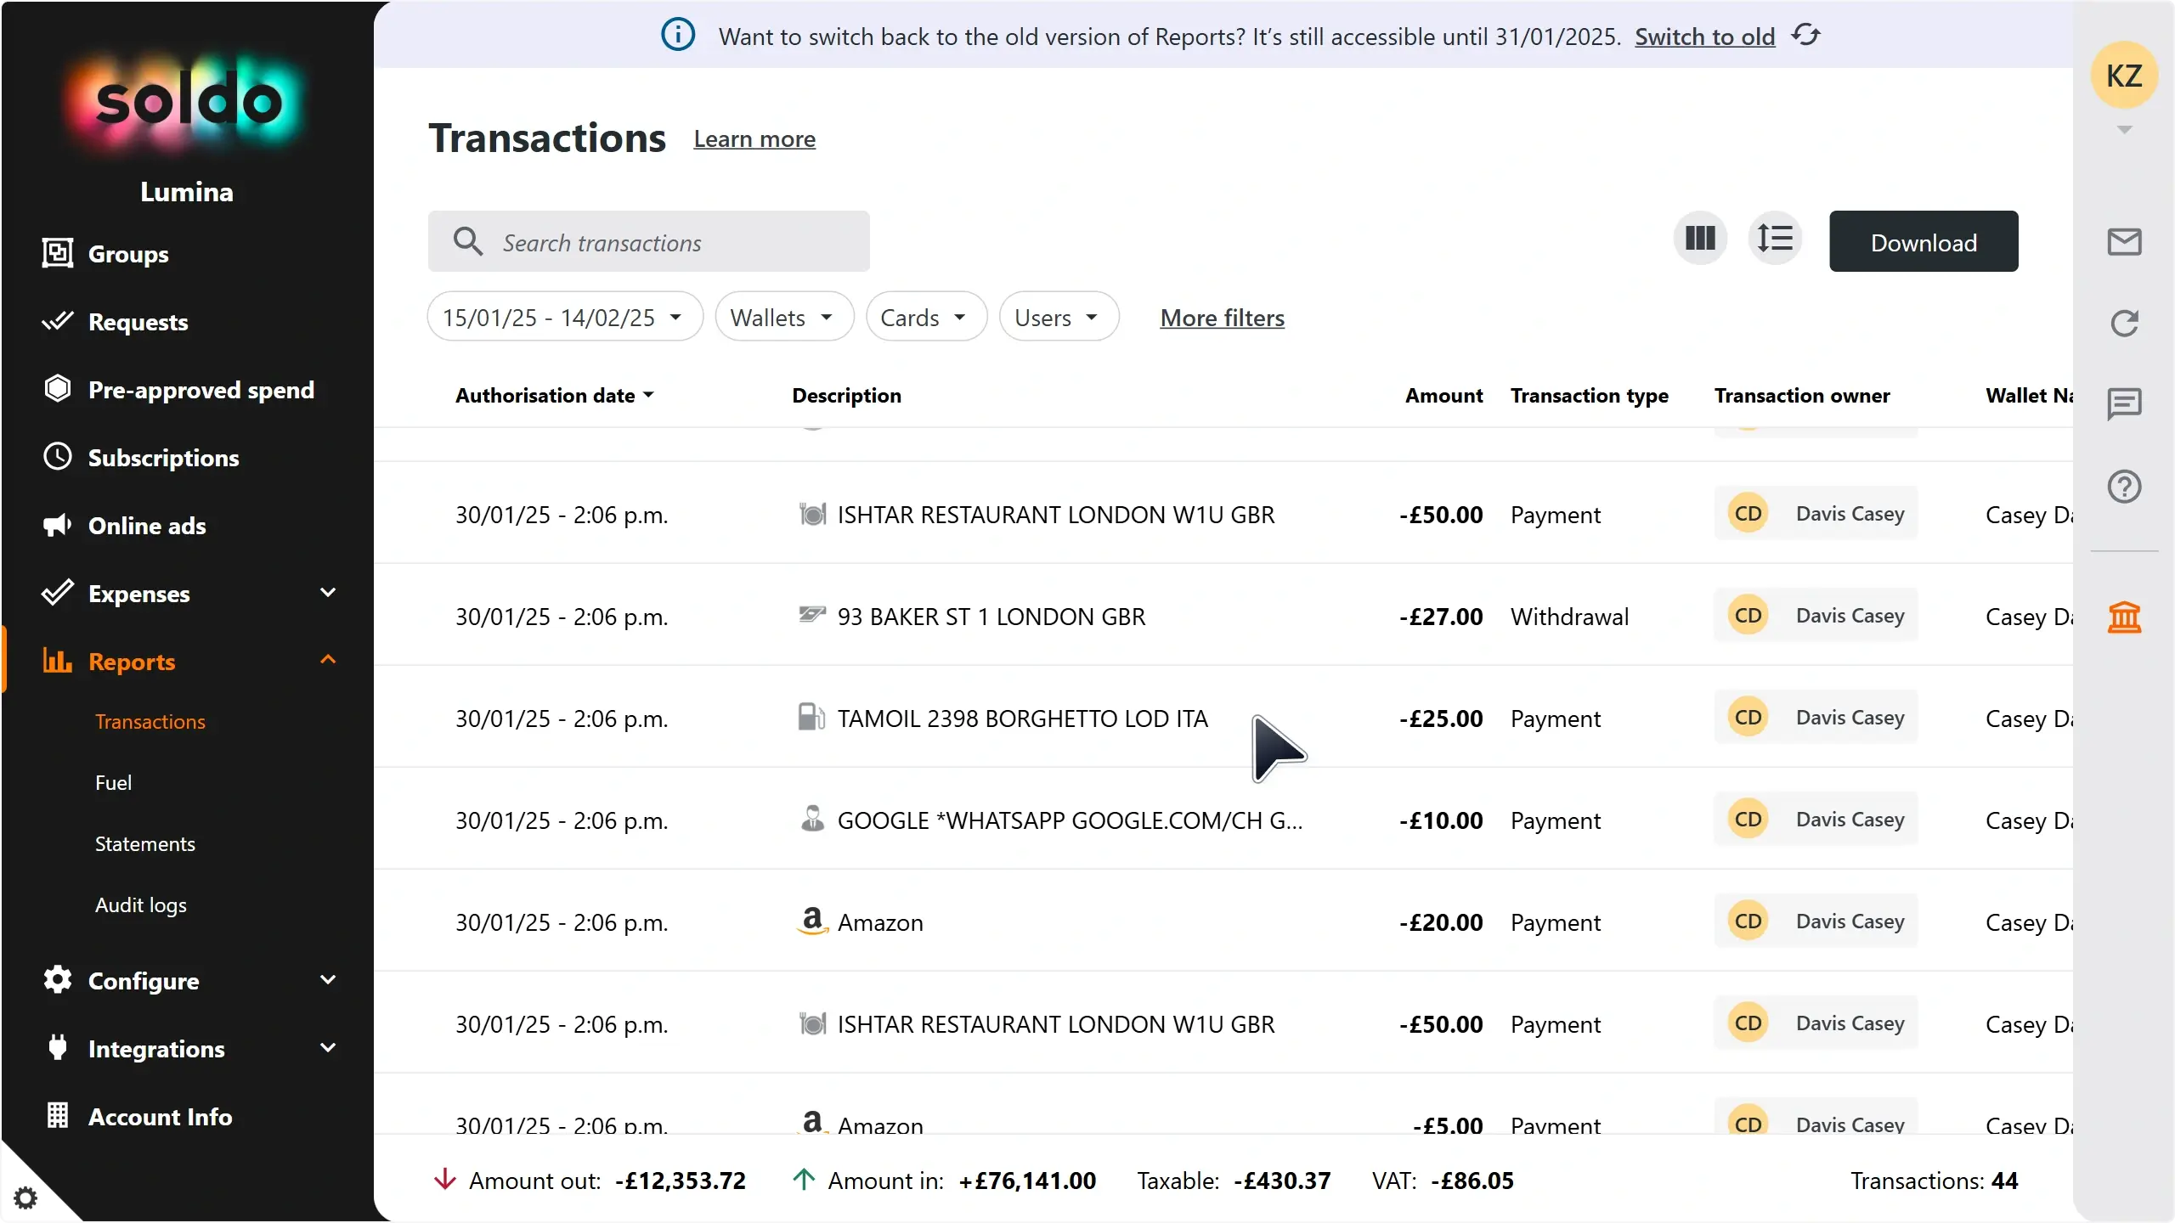Viewport: 2175px width, 1223px height.
Task: Click the switch arrows icon in banner
Action: click(x=1805, y=36)
